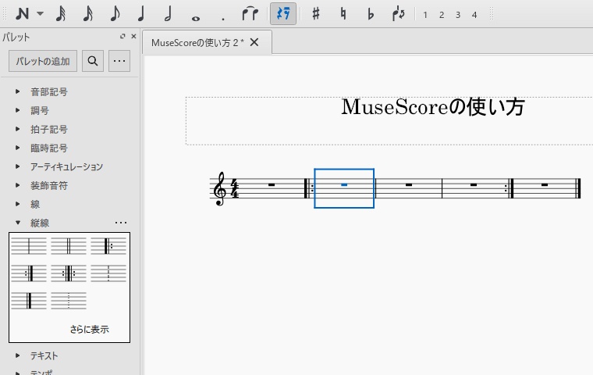Select normal single barline in palette
This screenshot has width=593, height=375.
pyautogui.click(x=29, y=246)
